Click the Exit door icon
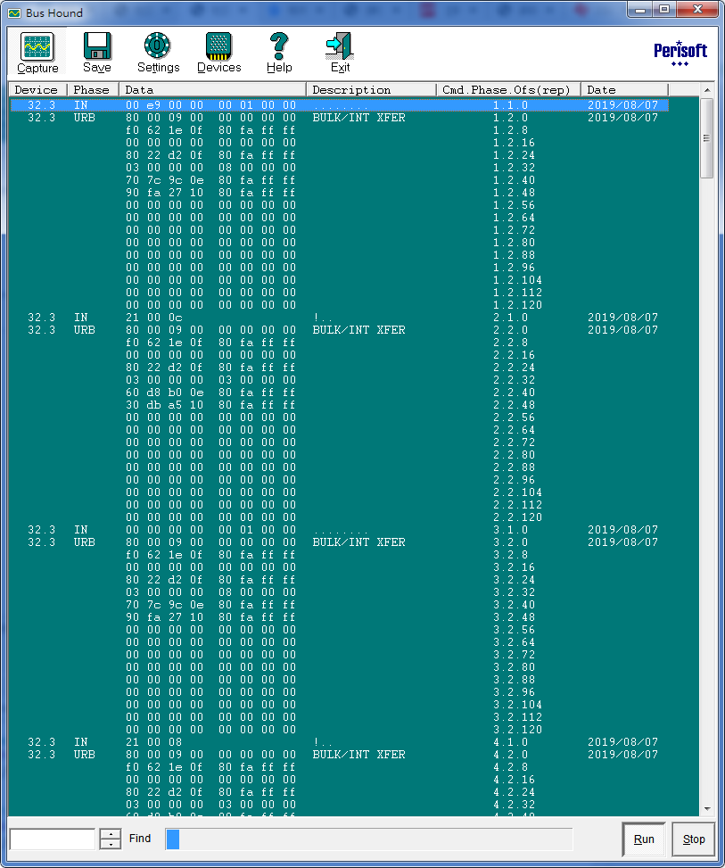 click(x=340, y=46)
